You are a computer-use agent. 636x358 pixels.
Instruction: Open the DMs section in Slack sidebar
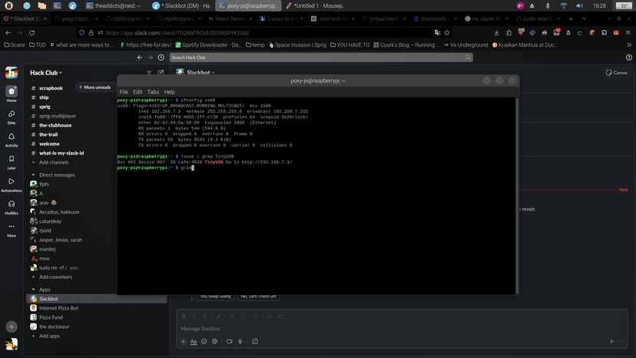(12, 115)
